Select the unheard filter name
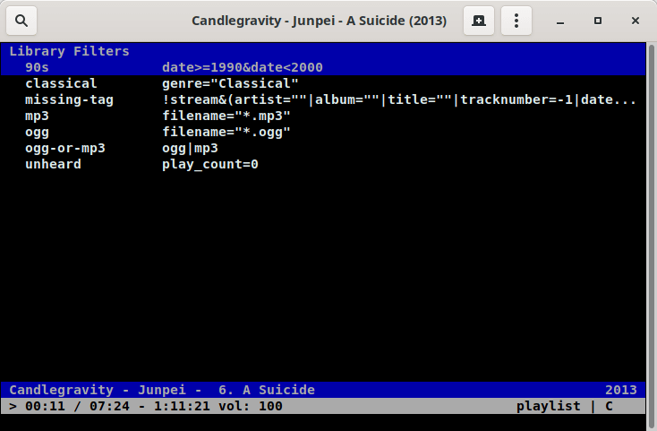 [x=53, y=164]
